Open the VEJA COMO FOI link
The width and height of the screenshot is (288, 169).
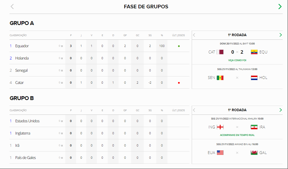coord(237,60)
